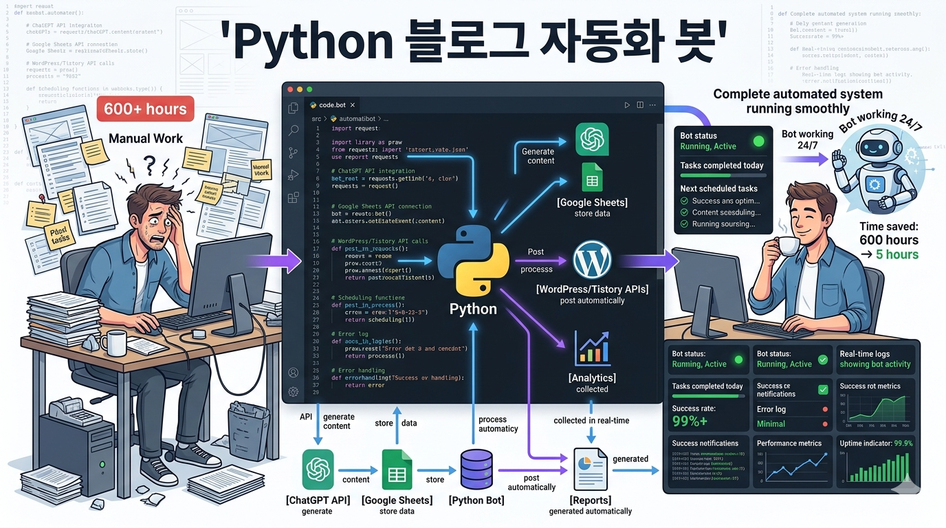This screenshot has width=946, height=528.
Task: Open the Explorer icon in editor sidebar
Action: (293, 108)
